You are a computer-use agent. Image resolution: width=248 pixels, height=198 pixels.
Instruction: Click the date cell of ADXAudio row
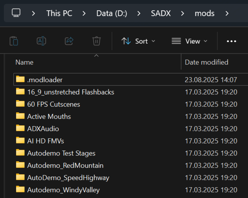211,129
